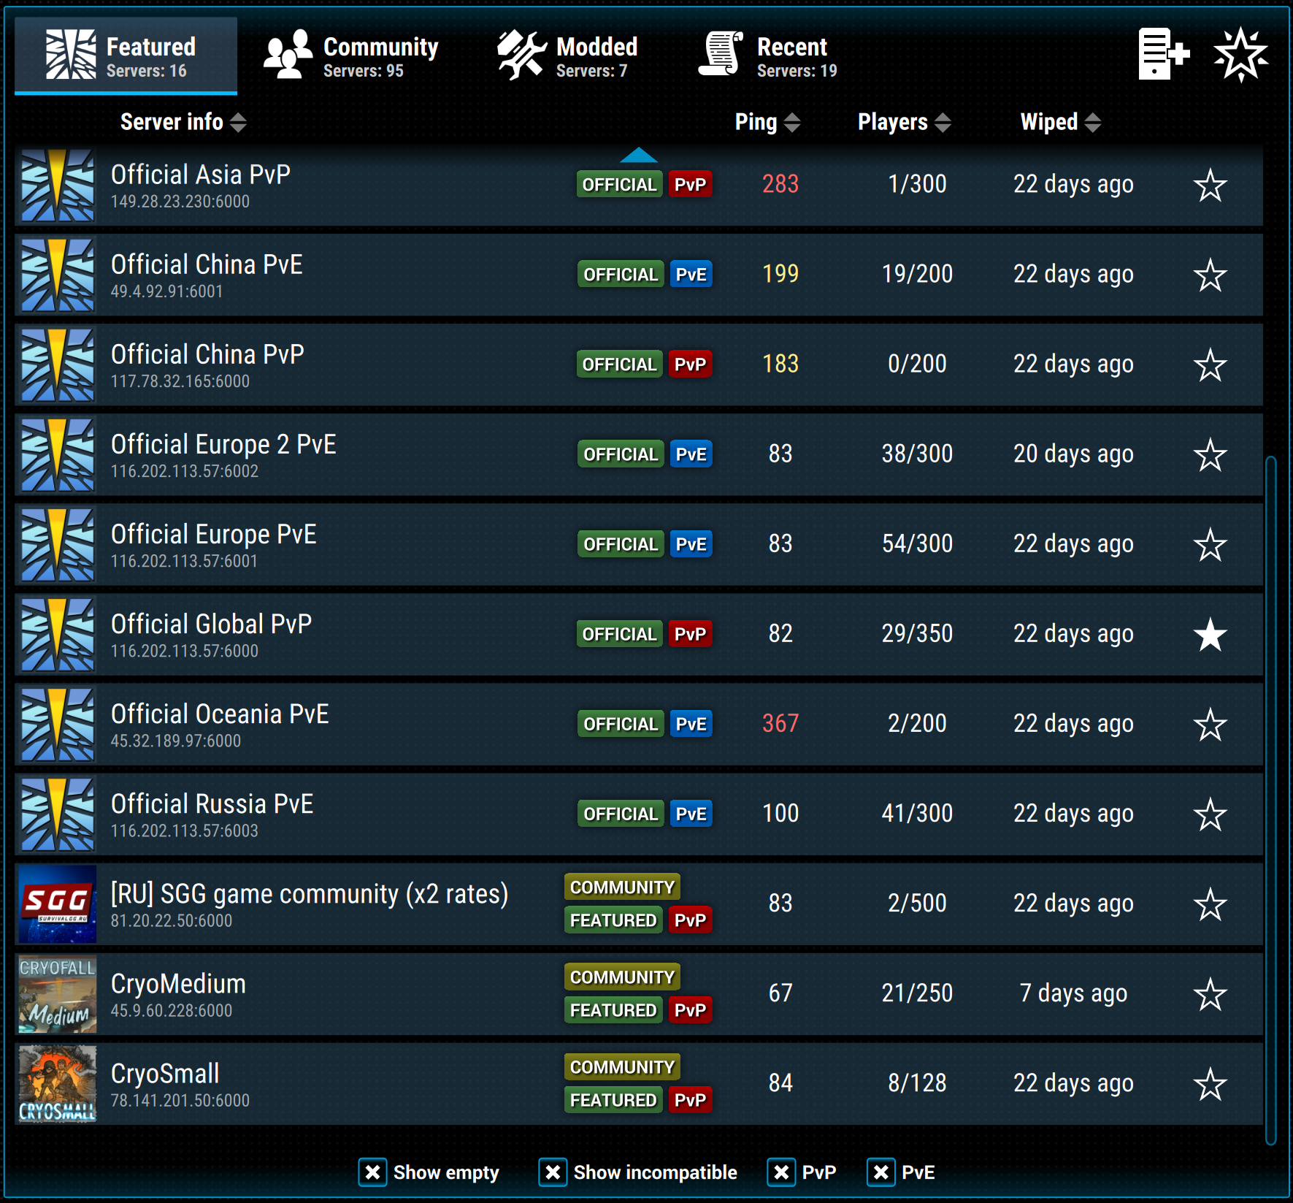This screenshot has width=1293, height=1203.
Task: Sort by Players column arrows
Action: tap(943, 123)
